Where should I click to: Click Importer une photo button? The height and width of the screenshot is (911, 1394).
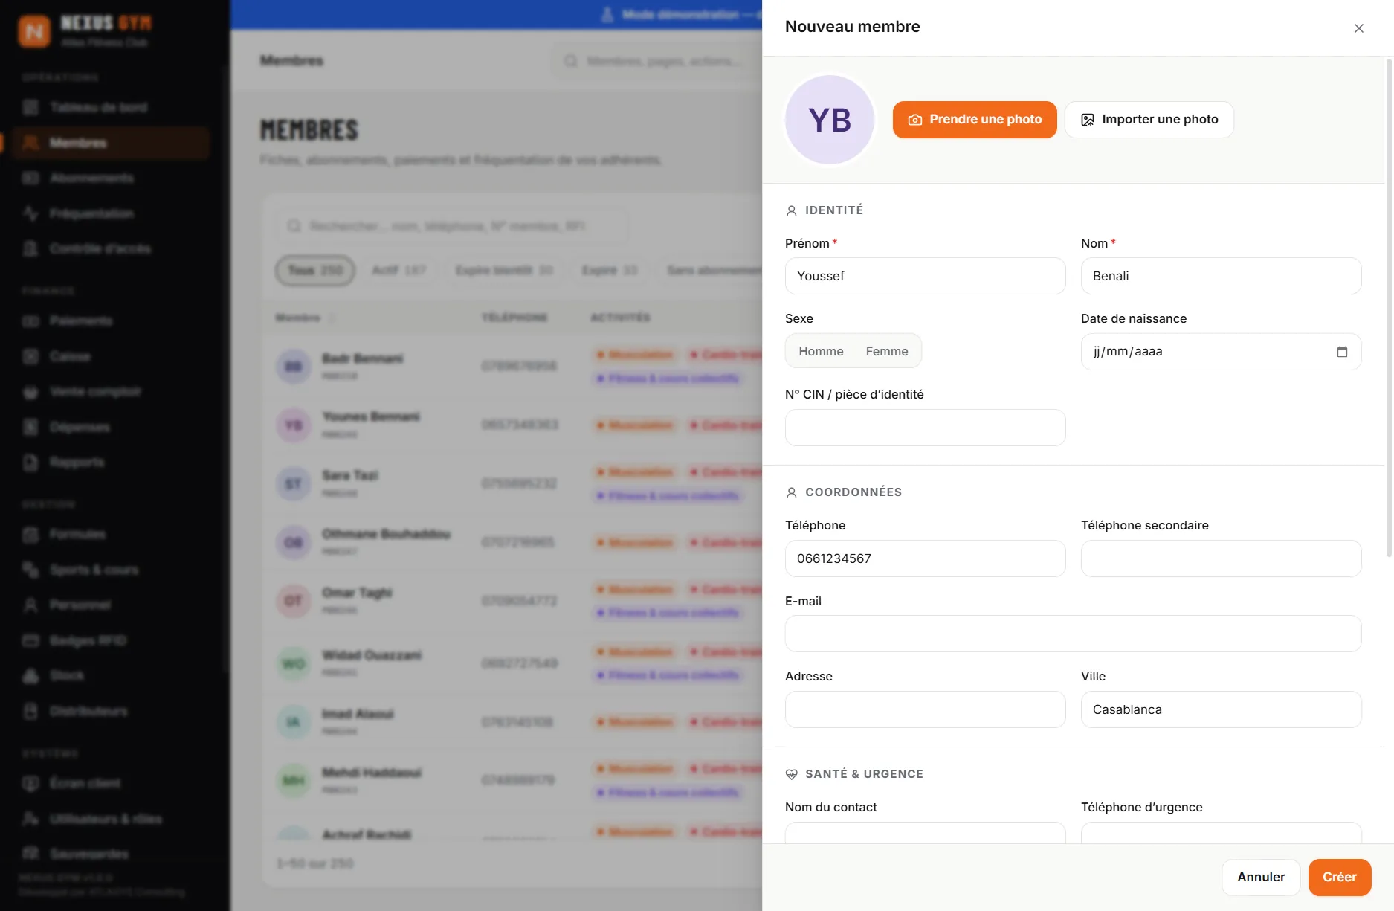[1149, 120]
